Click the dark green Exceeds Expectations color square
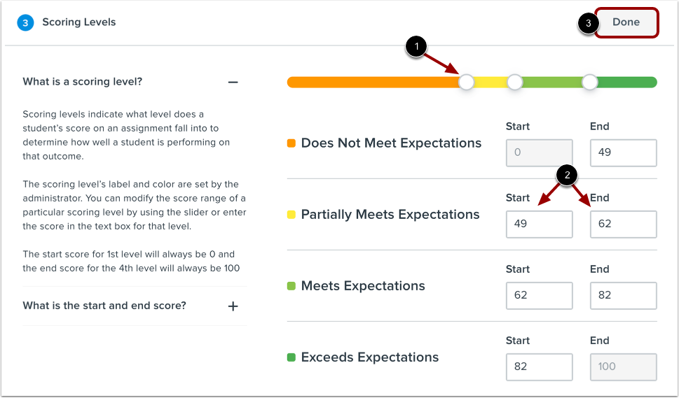 [292, 357]
